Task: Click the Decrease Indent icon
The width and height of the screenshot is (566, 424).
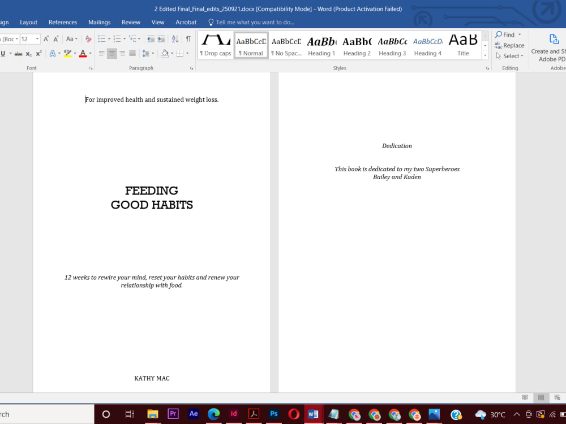Action: (x=151, y=39)
